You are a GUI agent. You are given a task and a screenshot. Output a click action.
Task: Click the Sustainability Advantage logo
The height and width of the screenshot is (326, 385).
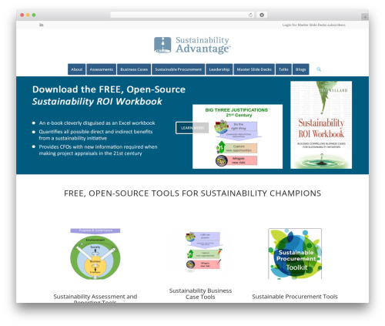[192, 45]
